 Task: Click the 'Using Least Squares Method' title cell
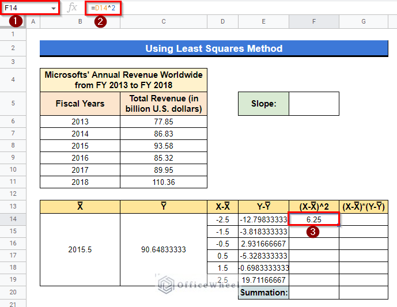tap(214, 48)
